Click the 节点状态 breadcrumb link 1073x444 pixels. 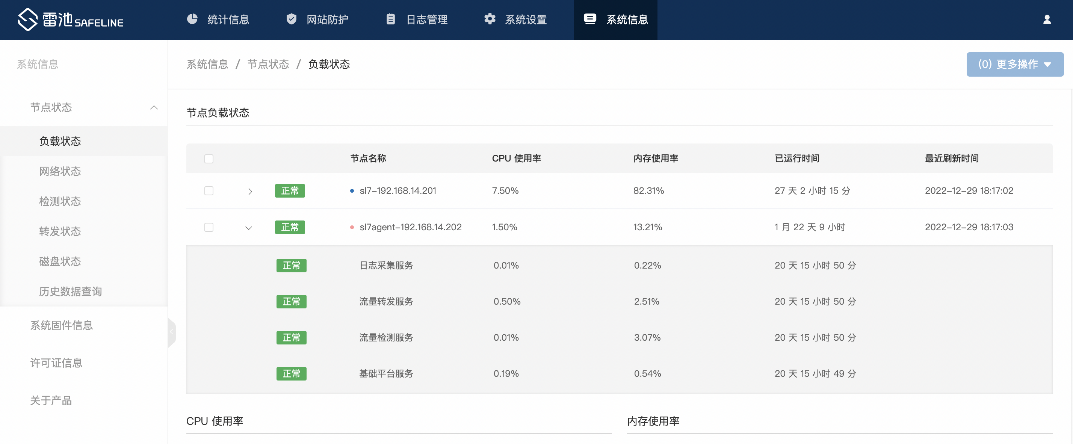coord(268,64)
